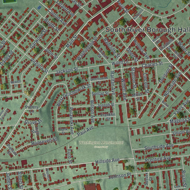Select the Bryan St label

coord(184,179)
